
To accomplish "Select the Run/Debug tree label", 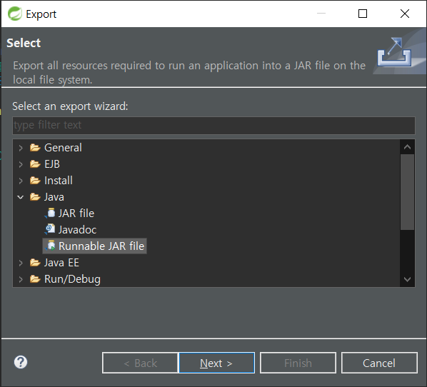I will [72, 279].
